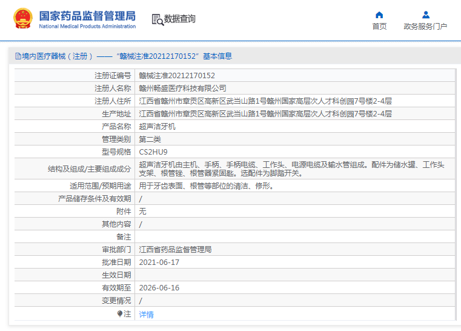The width and height of the screenshot is (461, 331).
Task: Click 国家药品监督管理局 title text
Action: click(x=87, y=16)
